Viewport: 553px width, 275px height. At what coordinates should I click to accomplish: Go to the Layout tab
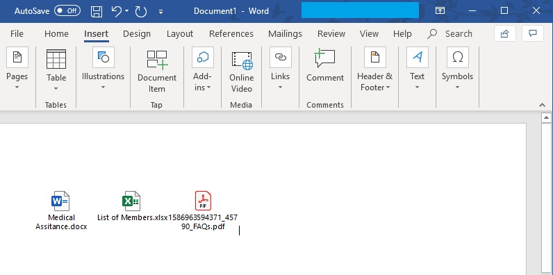[180, 34]
